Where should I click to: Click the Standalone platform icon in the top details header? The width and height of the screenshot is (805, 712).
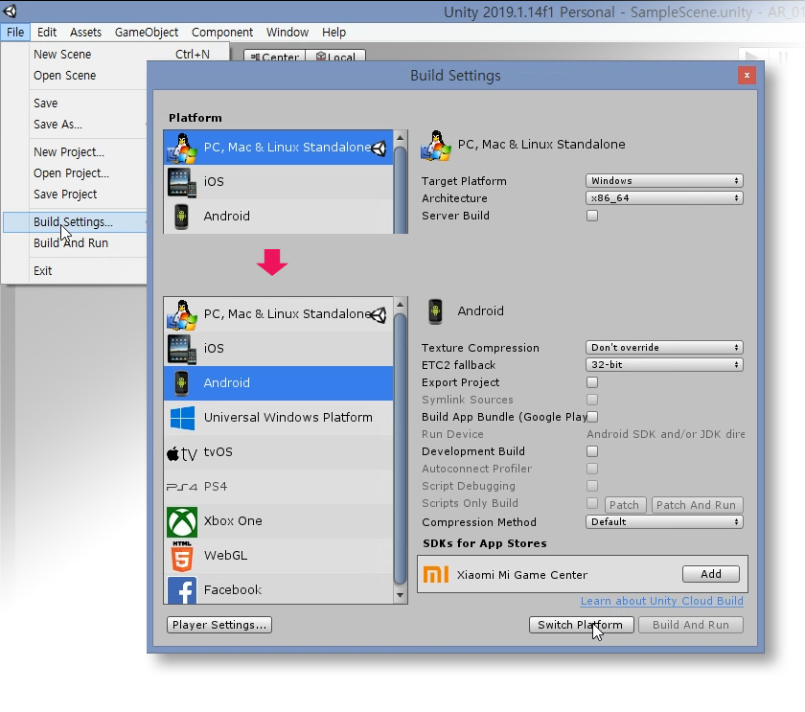[436, 146]
